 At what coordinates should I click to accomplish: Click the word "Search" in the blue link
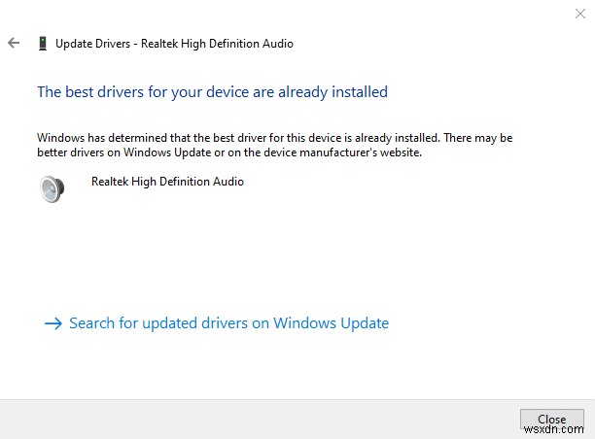[92, 323]
